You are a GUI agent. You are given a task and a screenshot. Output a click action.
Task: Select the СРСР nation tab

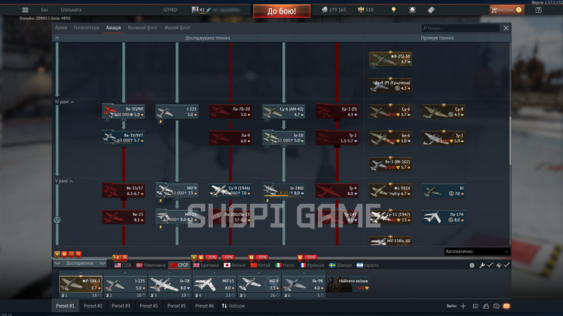tap(179, 265)
